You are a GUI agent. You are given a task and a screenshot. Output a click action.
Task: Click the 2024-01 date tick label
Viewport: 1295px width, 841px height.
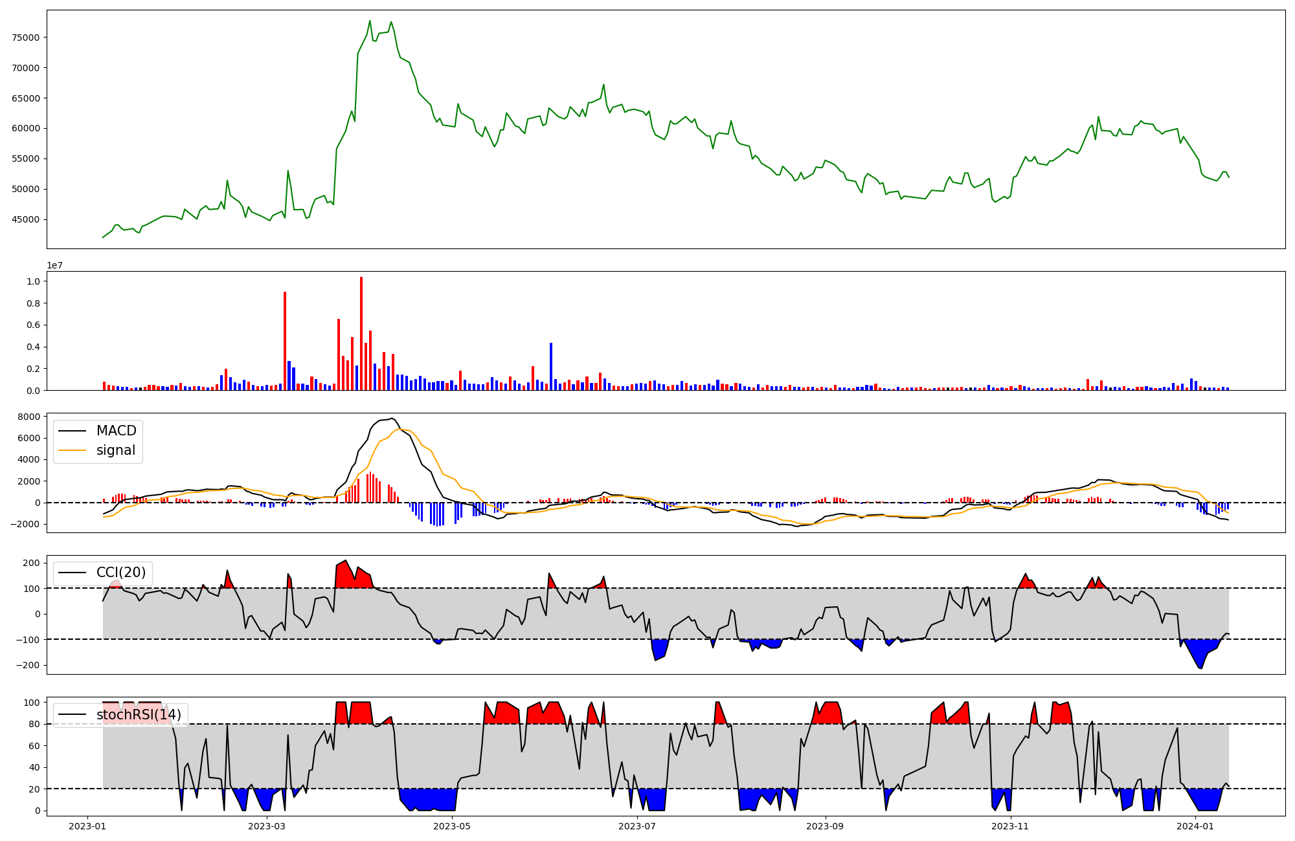click(x=1195, y=826)
